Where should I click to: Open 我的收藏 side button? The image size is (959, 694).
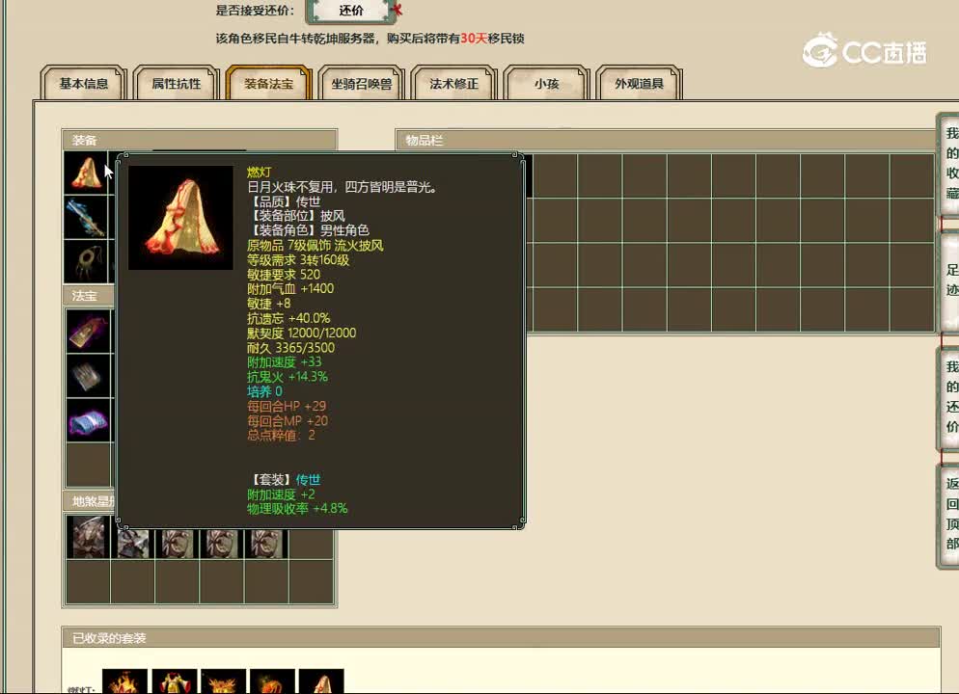[x=949, y=163]
